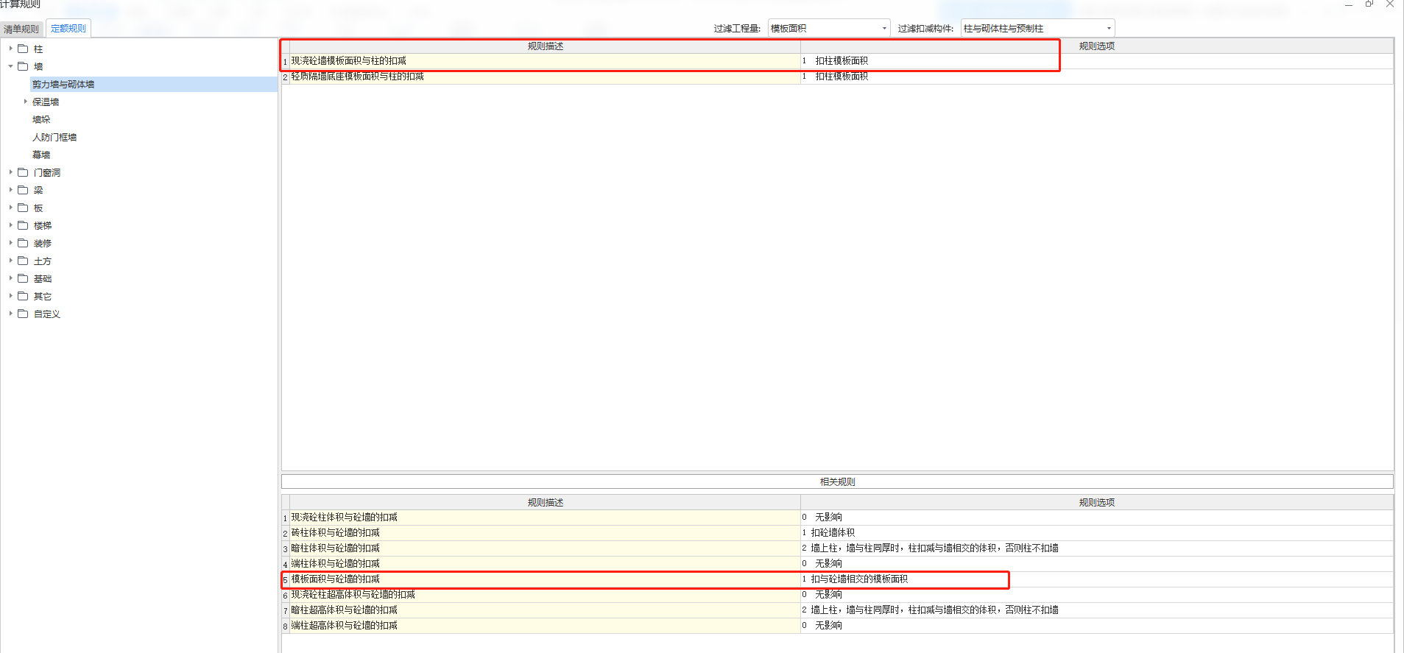Viewport: 1404px width, 653px height.
Task: Click option 扣柱模板面积 in the first rule row
Action: point(842,61)
